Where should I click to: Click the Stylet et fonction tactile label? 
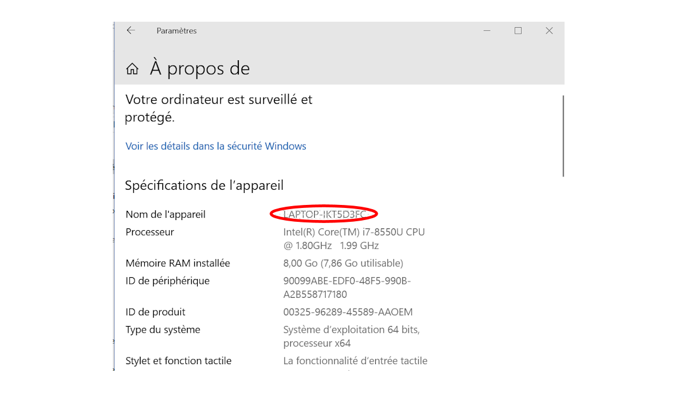click(x=178, y=361)
